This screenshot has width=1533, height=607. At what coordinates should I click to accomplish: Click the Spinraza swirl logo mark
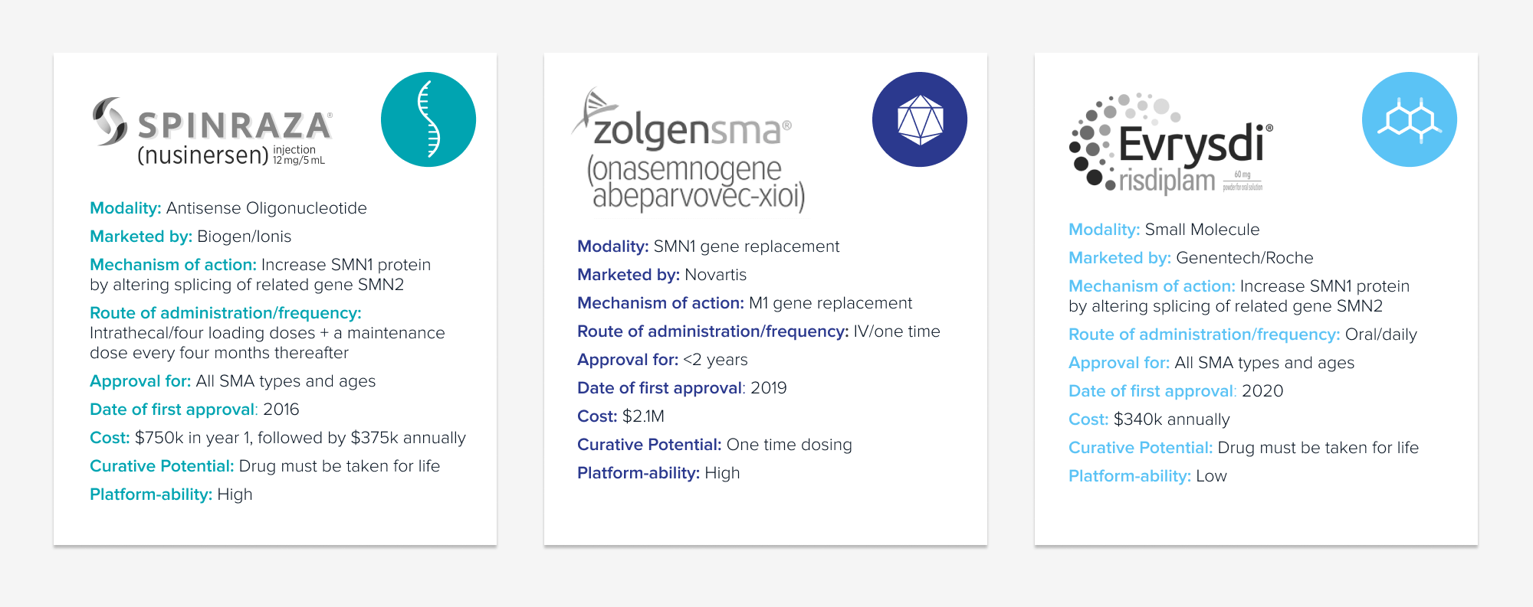coord(110,121)
